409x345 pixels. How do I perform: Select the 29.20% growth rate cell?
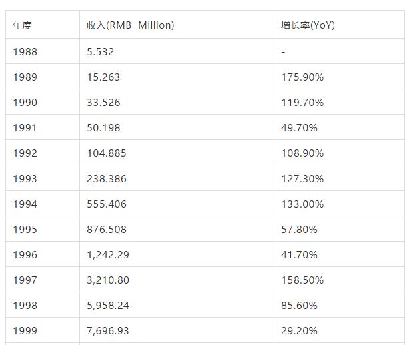[x=339, y=330]
